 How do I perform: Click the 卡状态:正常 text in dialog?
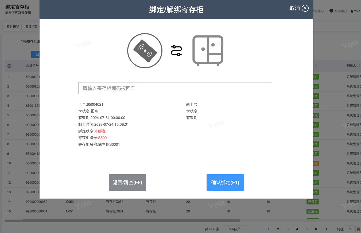[88, 111]
